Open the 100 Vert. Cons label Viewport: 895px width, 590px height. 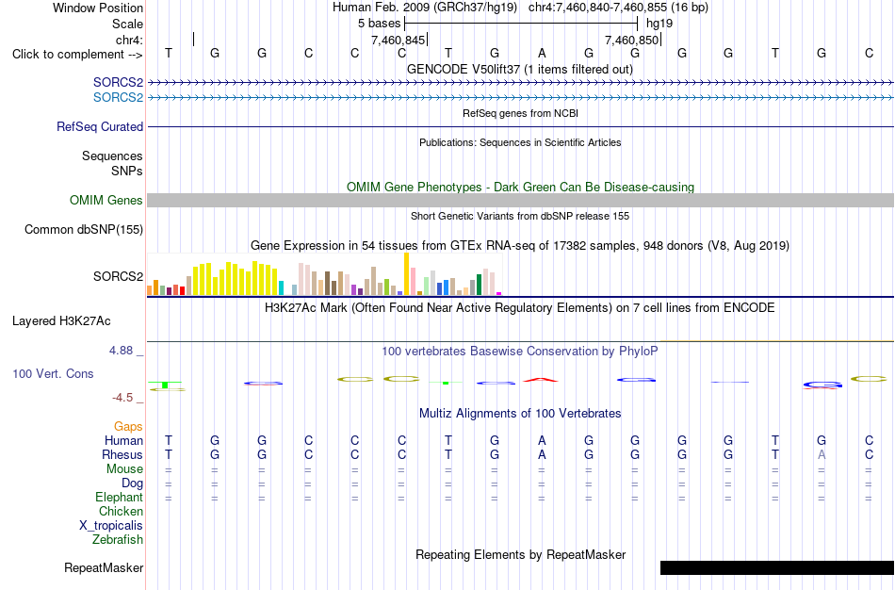point(53,373)
